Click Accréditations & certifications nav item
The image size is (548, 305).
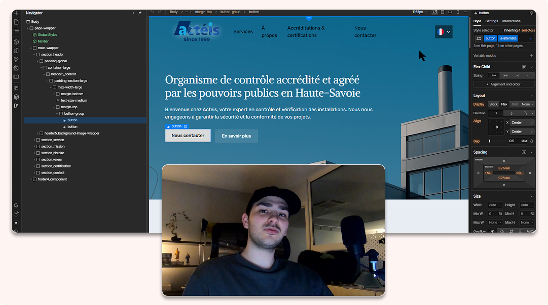click(306, 32)
